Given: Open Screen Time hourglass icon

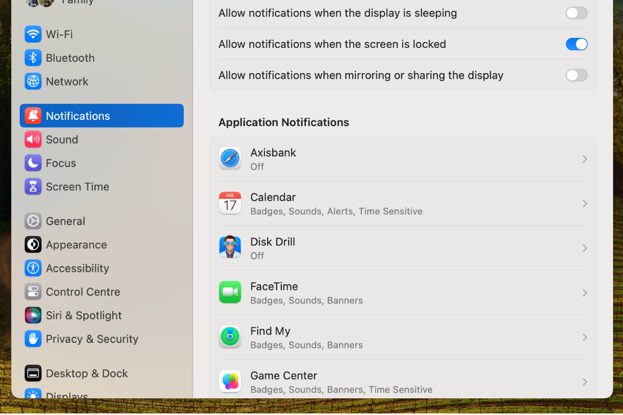Looking at the screenshot, I should tap(33, 187).
